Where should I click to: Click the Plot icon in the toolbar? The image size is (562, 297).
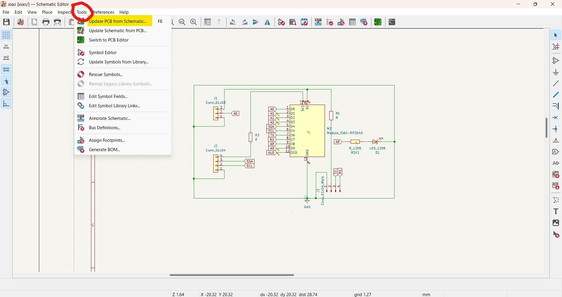[58, 22]
